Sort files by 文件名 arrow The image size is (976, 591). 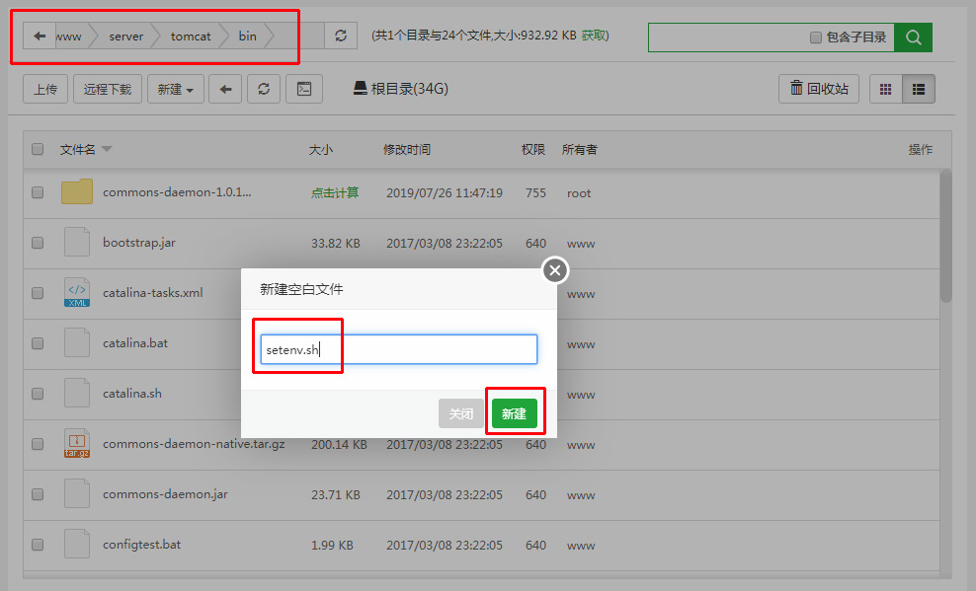coord(107,150)
